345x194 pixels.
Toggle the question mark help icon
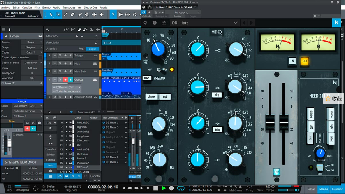tap(113, 14)
